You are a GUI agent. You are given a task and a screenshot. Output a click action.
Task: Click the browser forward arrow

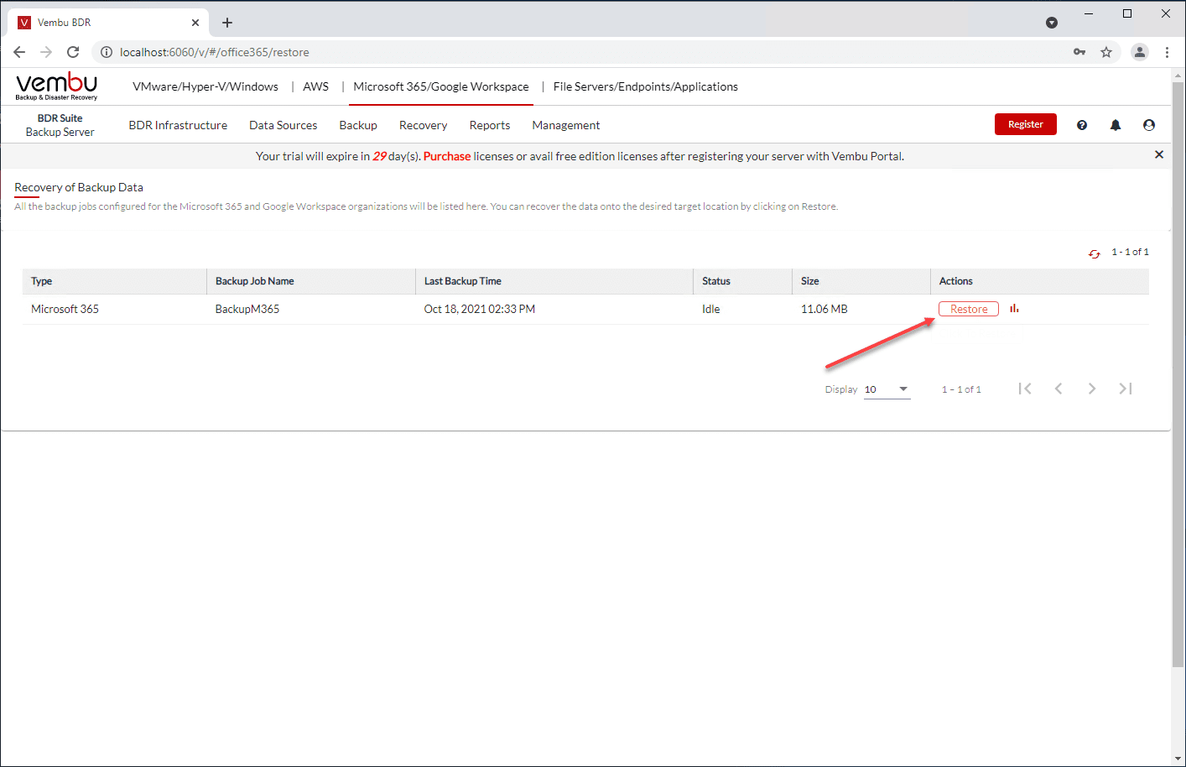point(46,52)
